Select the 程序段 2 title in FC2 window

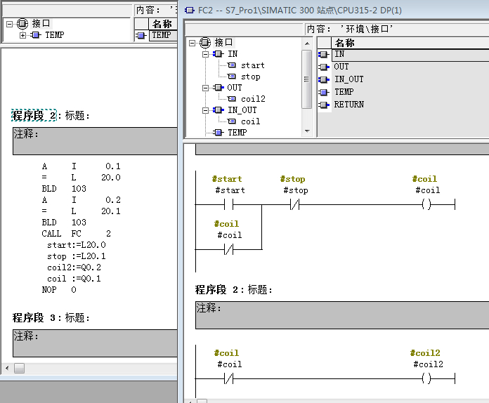216,290
